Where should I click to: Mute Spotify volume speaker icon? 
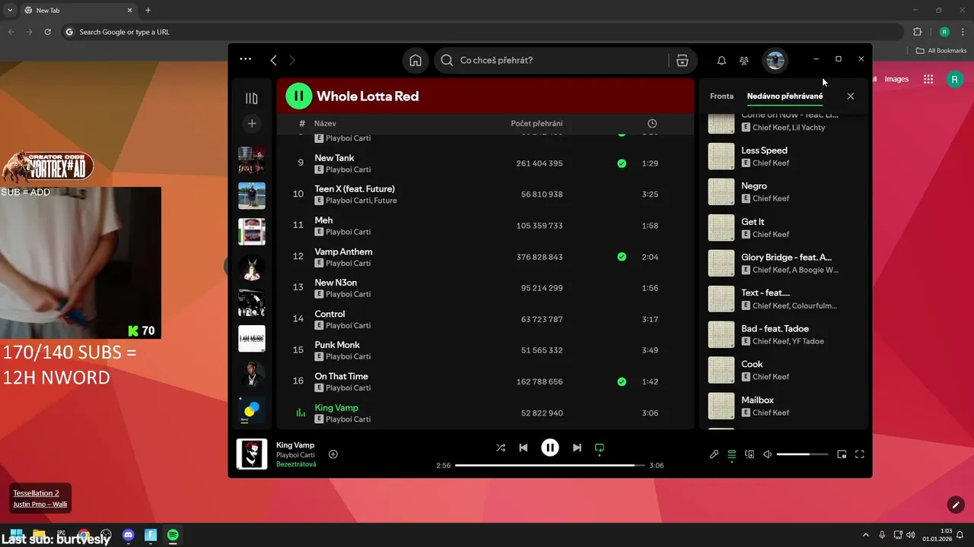(768, 454)
